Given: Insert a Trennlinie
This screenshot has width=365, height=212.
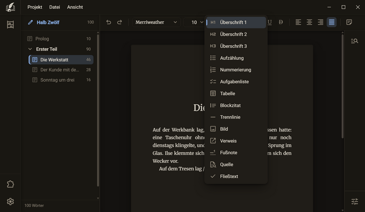Looking at the screenshot, I should (236, 117).
